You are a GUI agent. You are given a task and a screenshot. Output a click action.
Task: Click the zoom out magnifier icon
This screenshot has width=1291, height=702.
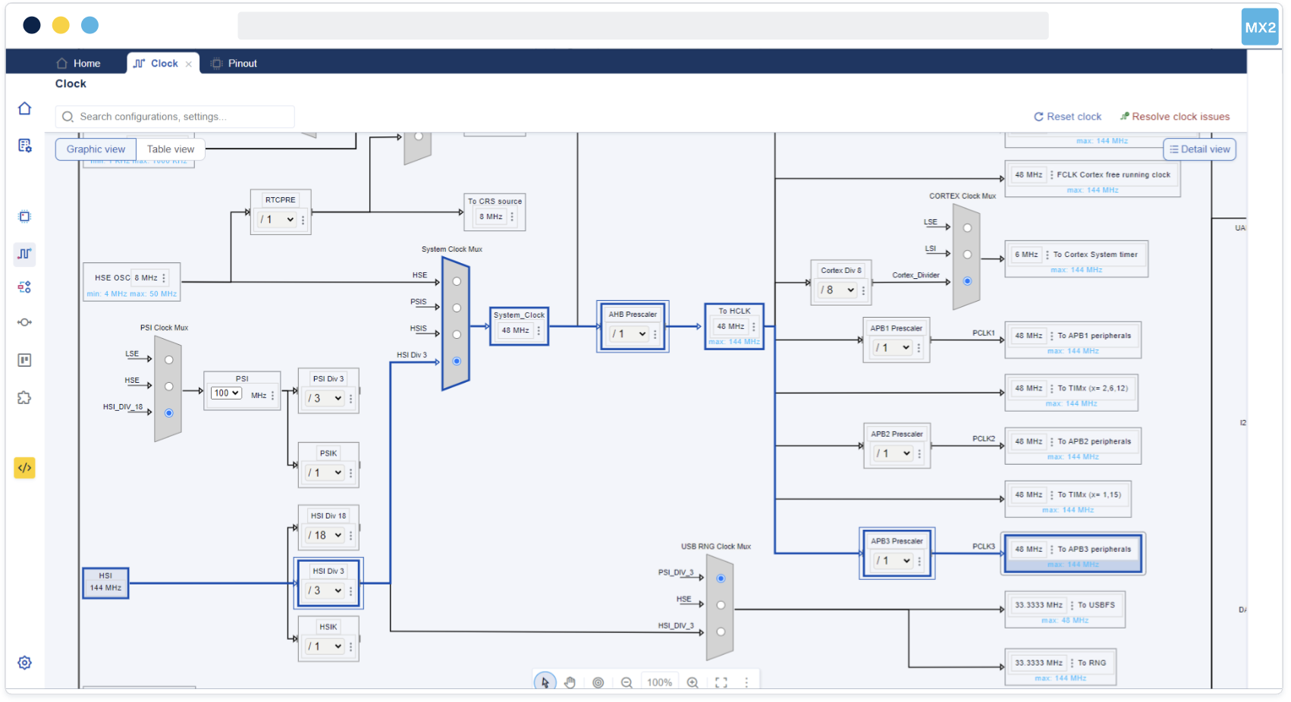tap(627, 682)
